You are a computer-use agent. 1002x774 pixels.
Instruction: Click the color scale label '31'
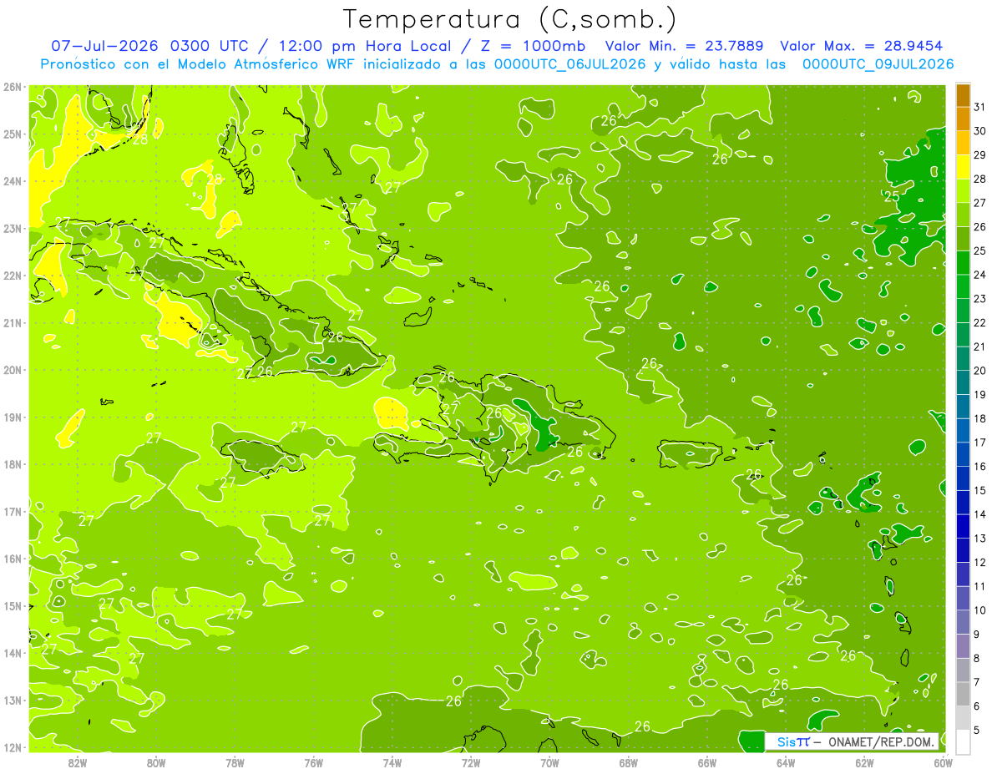pyautogui.click(x=979, y=107)
